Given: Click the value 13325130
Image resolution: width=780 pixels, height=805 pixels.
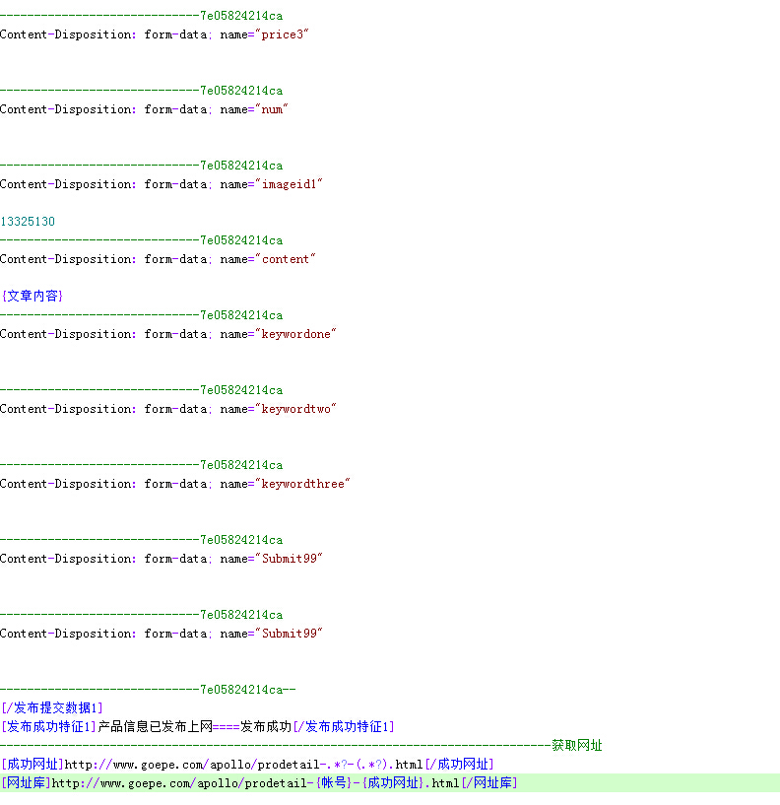Looking at the screenshot, I should click(28, 222).
